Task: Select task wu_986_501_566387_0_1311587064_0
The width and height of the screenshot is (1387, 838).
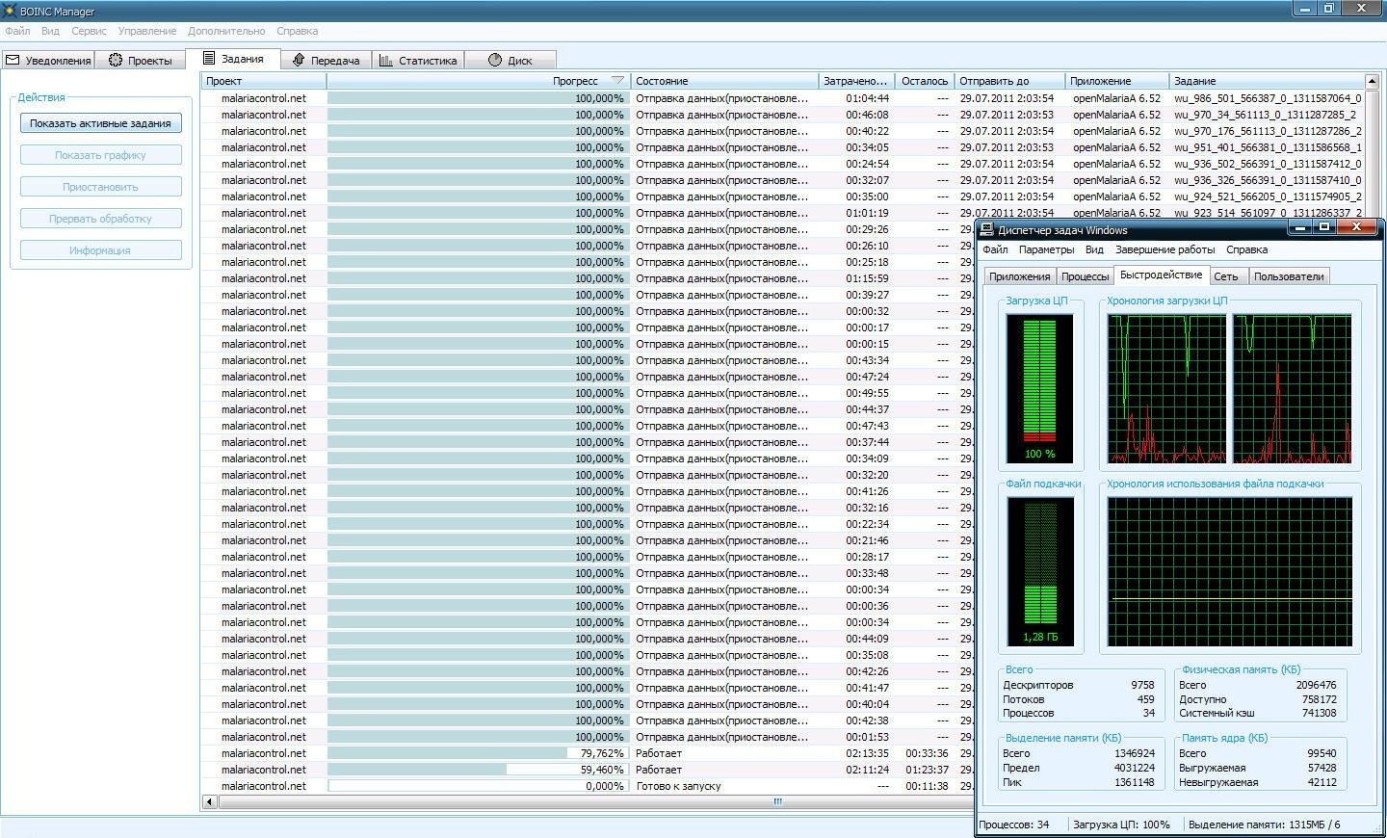Action: tap(783, 98)
